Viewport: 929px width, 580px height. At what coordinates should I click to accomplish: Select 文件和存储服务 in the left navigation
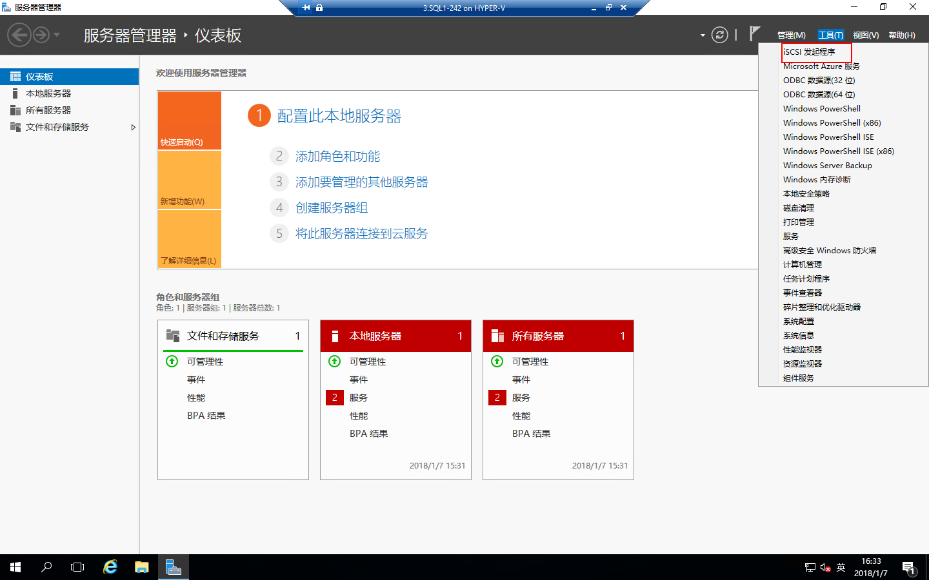[x=69, y=127]
